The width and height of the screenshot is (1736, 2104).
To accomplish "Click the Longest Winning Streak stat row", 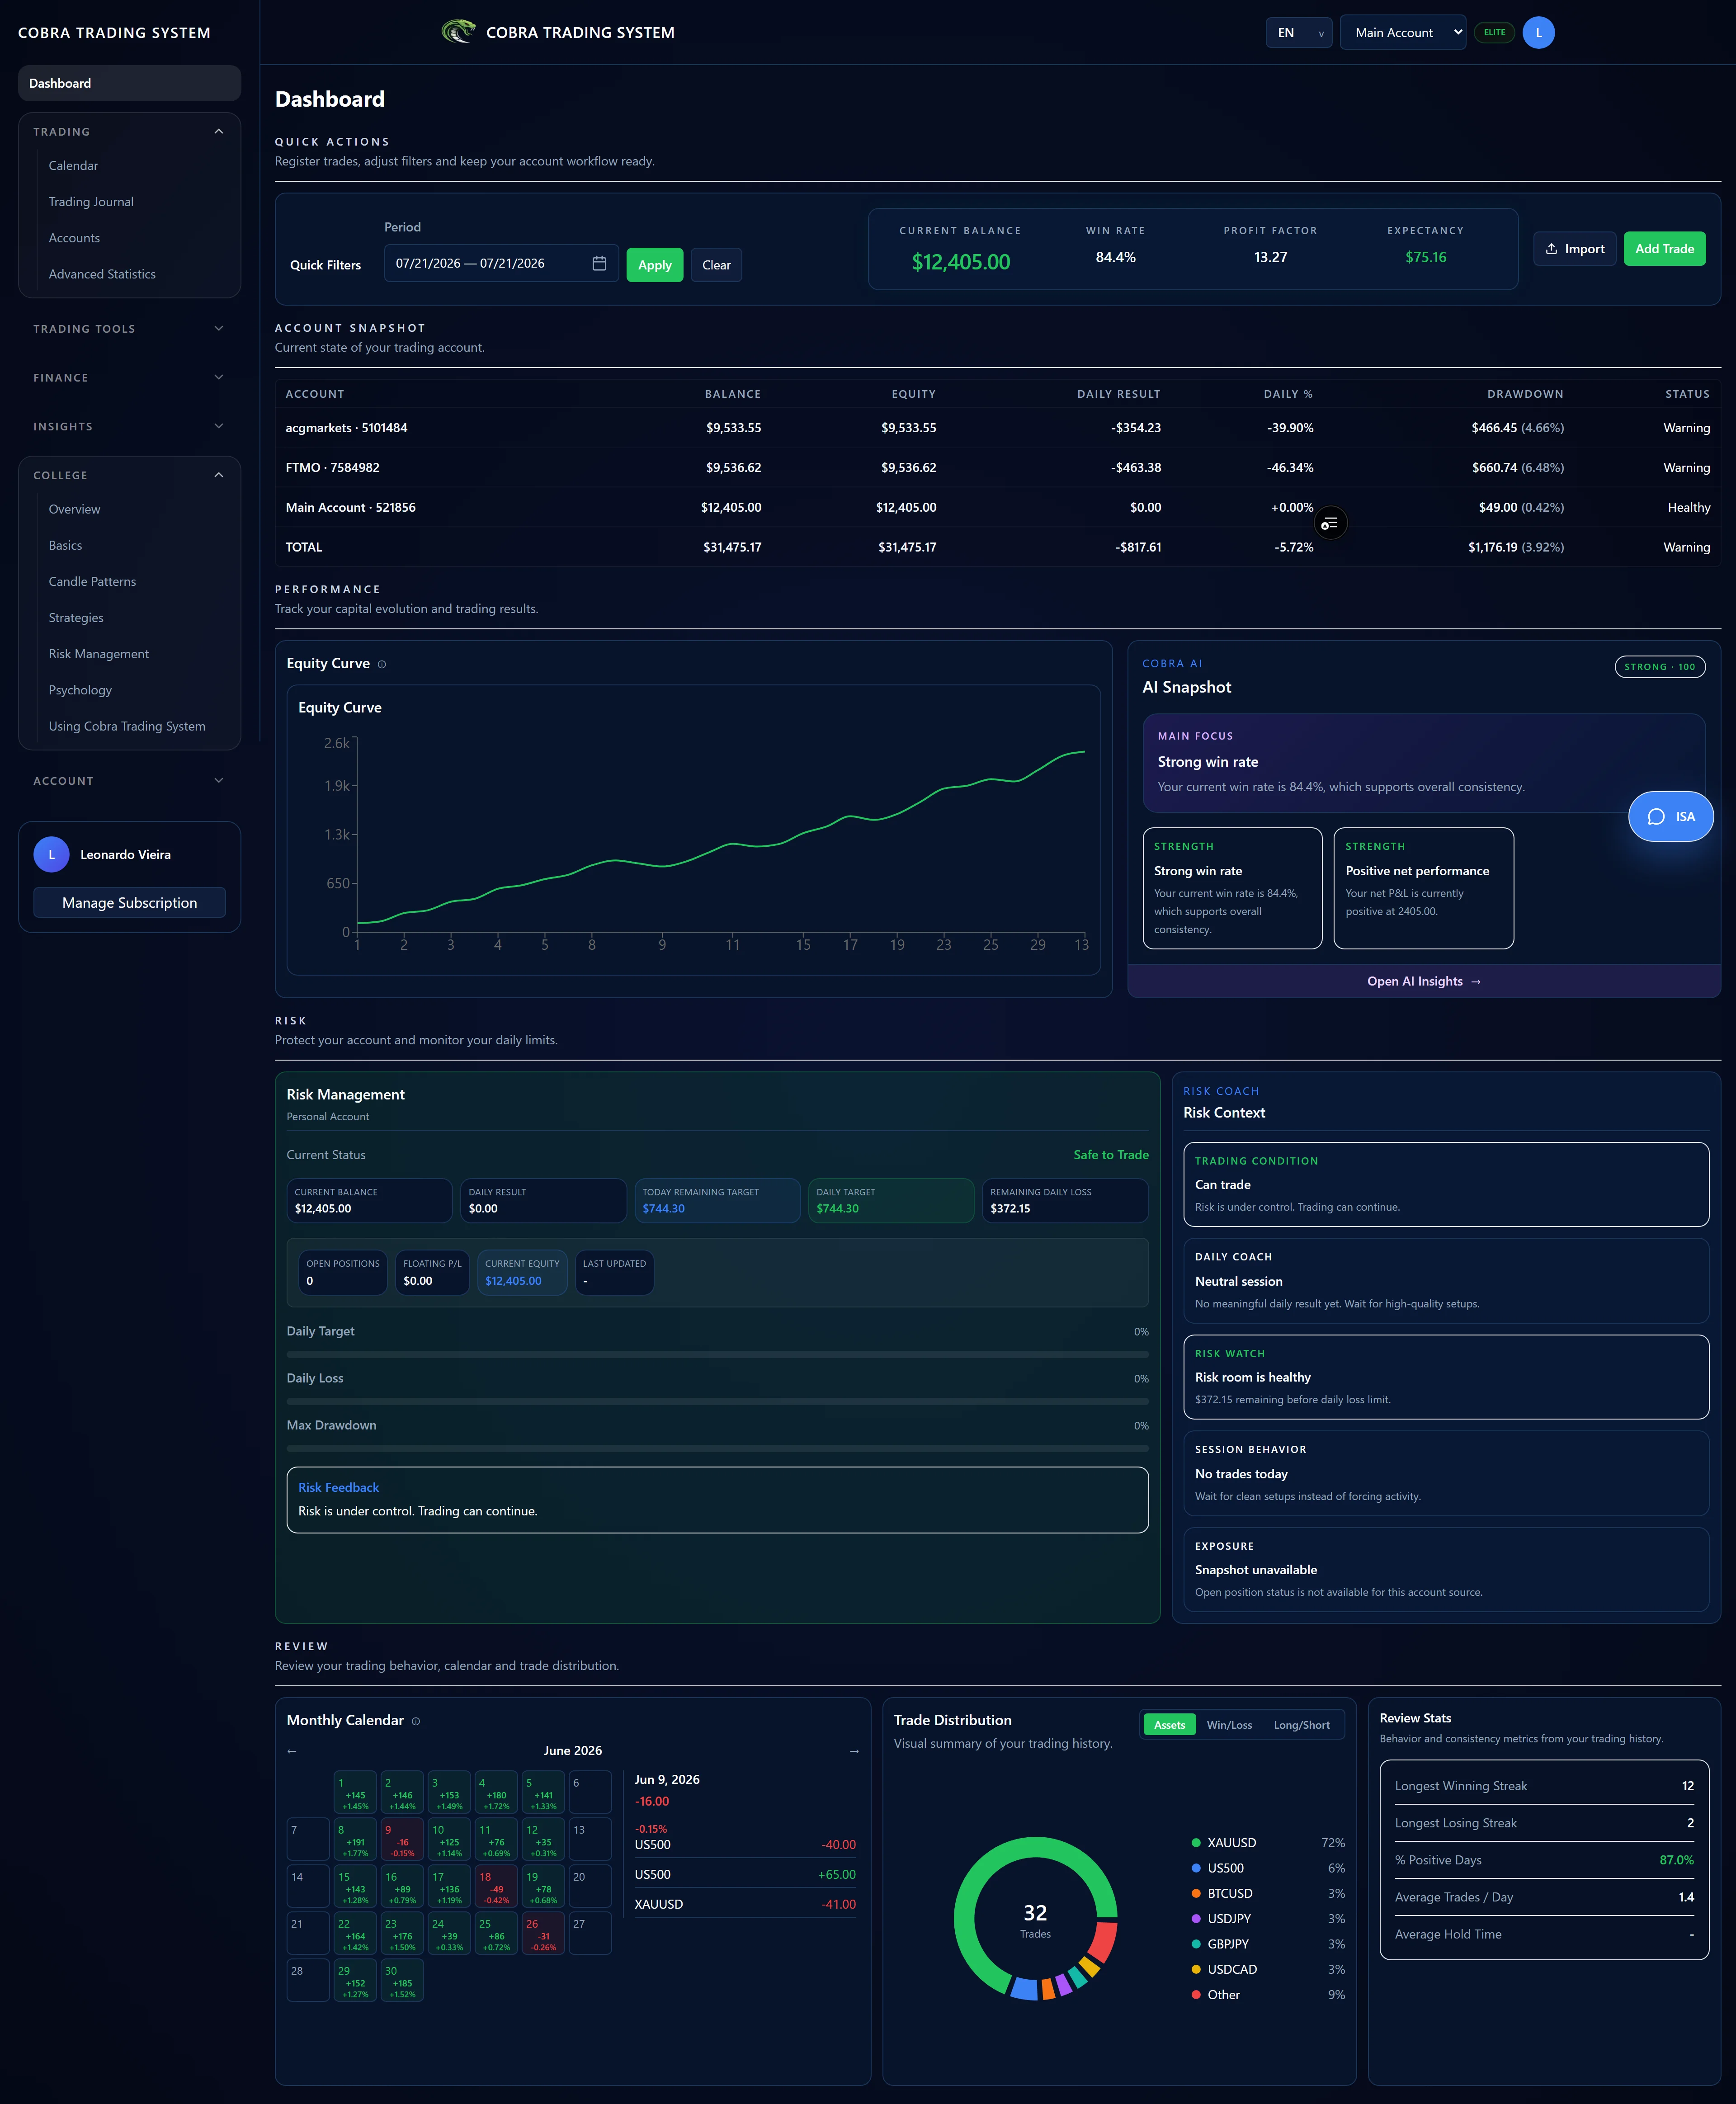I will pos(1544,1786).
